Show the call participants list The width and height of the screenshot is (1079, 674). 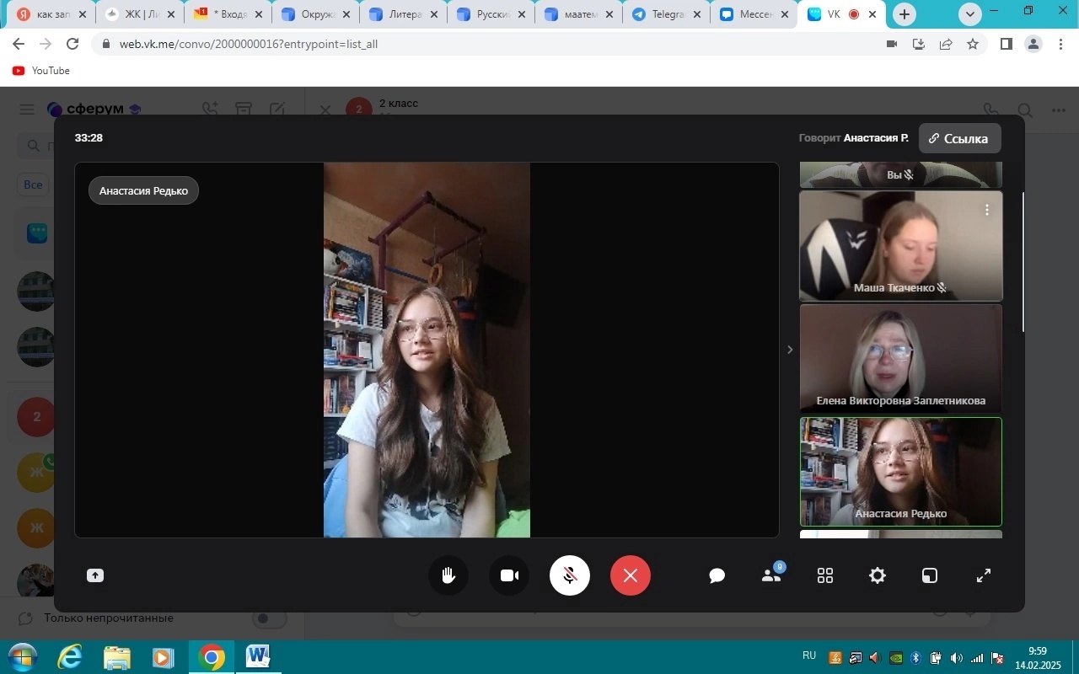(771, 575)
